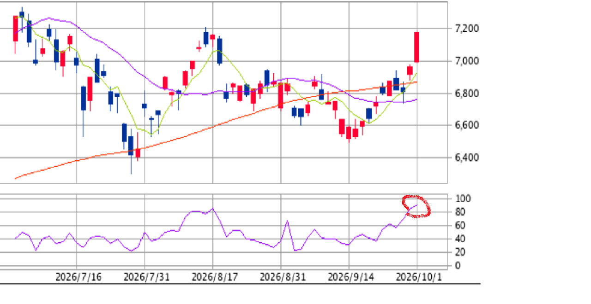The image size is (591, 304).
Task: Click the 60 label on the oscillator axis
Action: (x=461, y=226)
